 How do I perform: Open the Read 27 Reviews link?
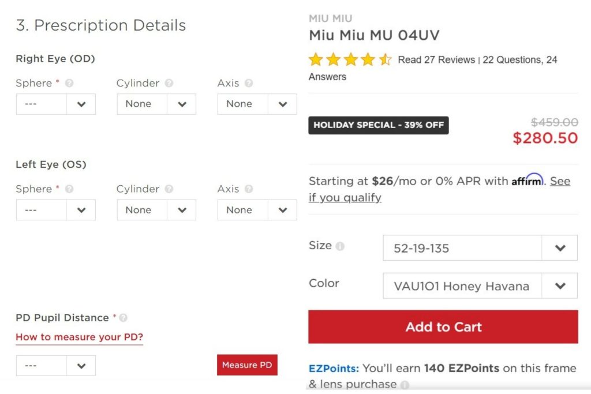click(436, 60)
